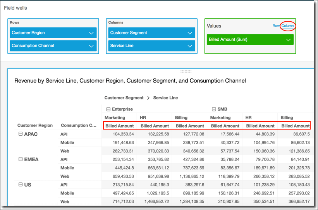Click cell value 1,136,865.12
The width and height of the screenshot is (318, 210).
(192, 176)
